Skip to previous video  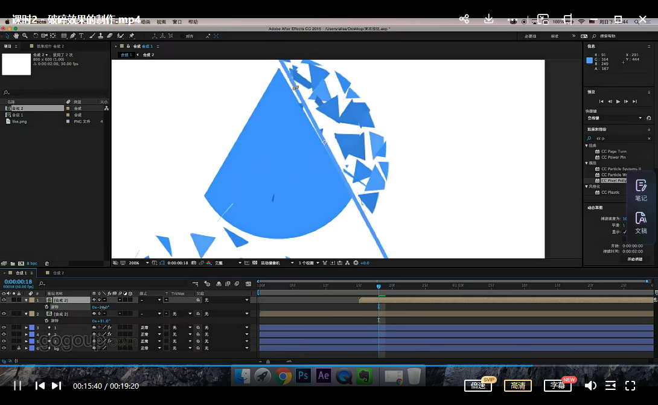(x=40, y=386)
